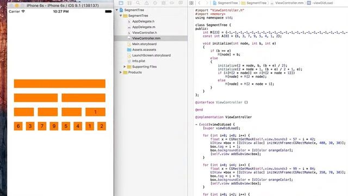
Task: Click the 'using namespace std;' line
Action: 214,18
